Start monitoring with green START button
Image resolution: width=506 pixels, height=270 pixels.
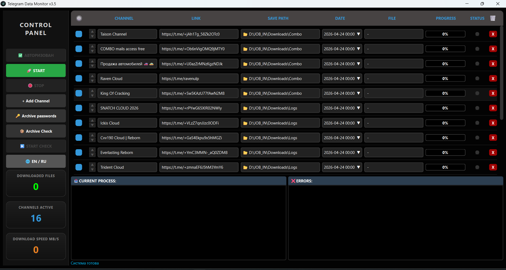36,71
